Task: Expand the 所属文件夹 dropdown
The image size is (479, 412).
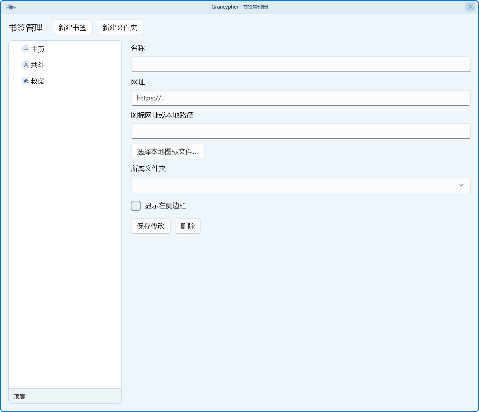Action: click(301, 185)
